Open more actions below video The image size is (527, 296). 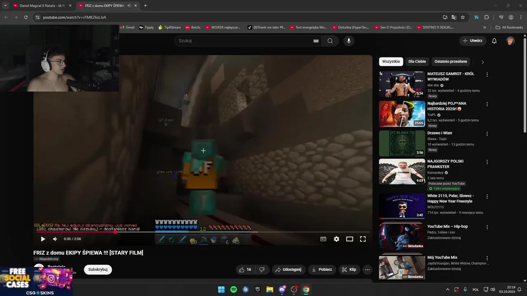368,270
